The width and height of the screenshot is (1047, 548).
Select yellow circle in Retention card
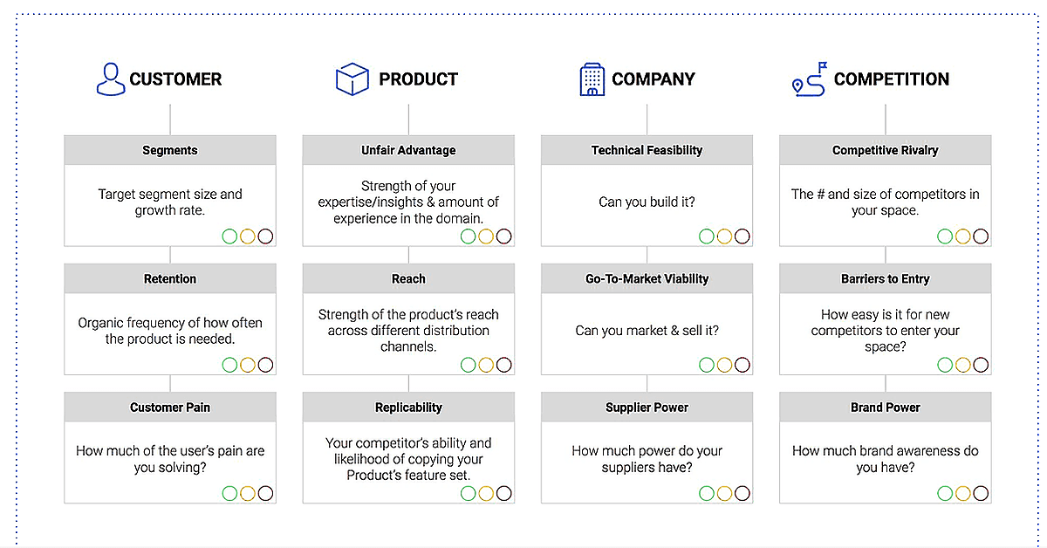point(248,365)
